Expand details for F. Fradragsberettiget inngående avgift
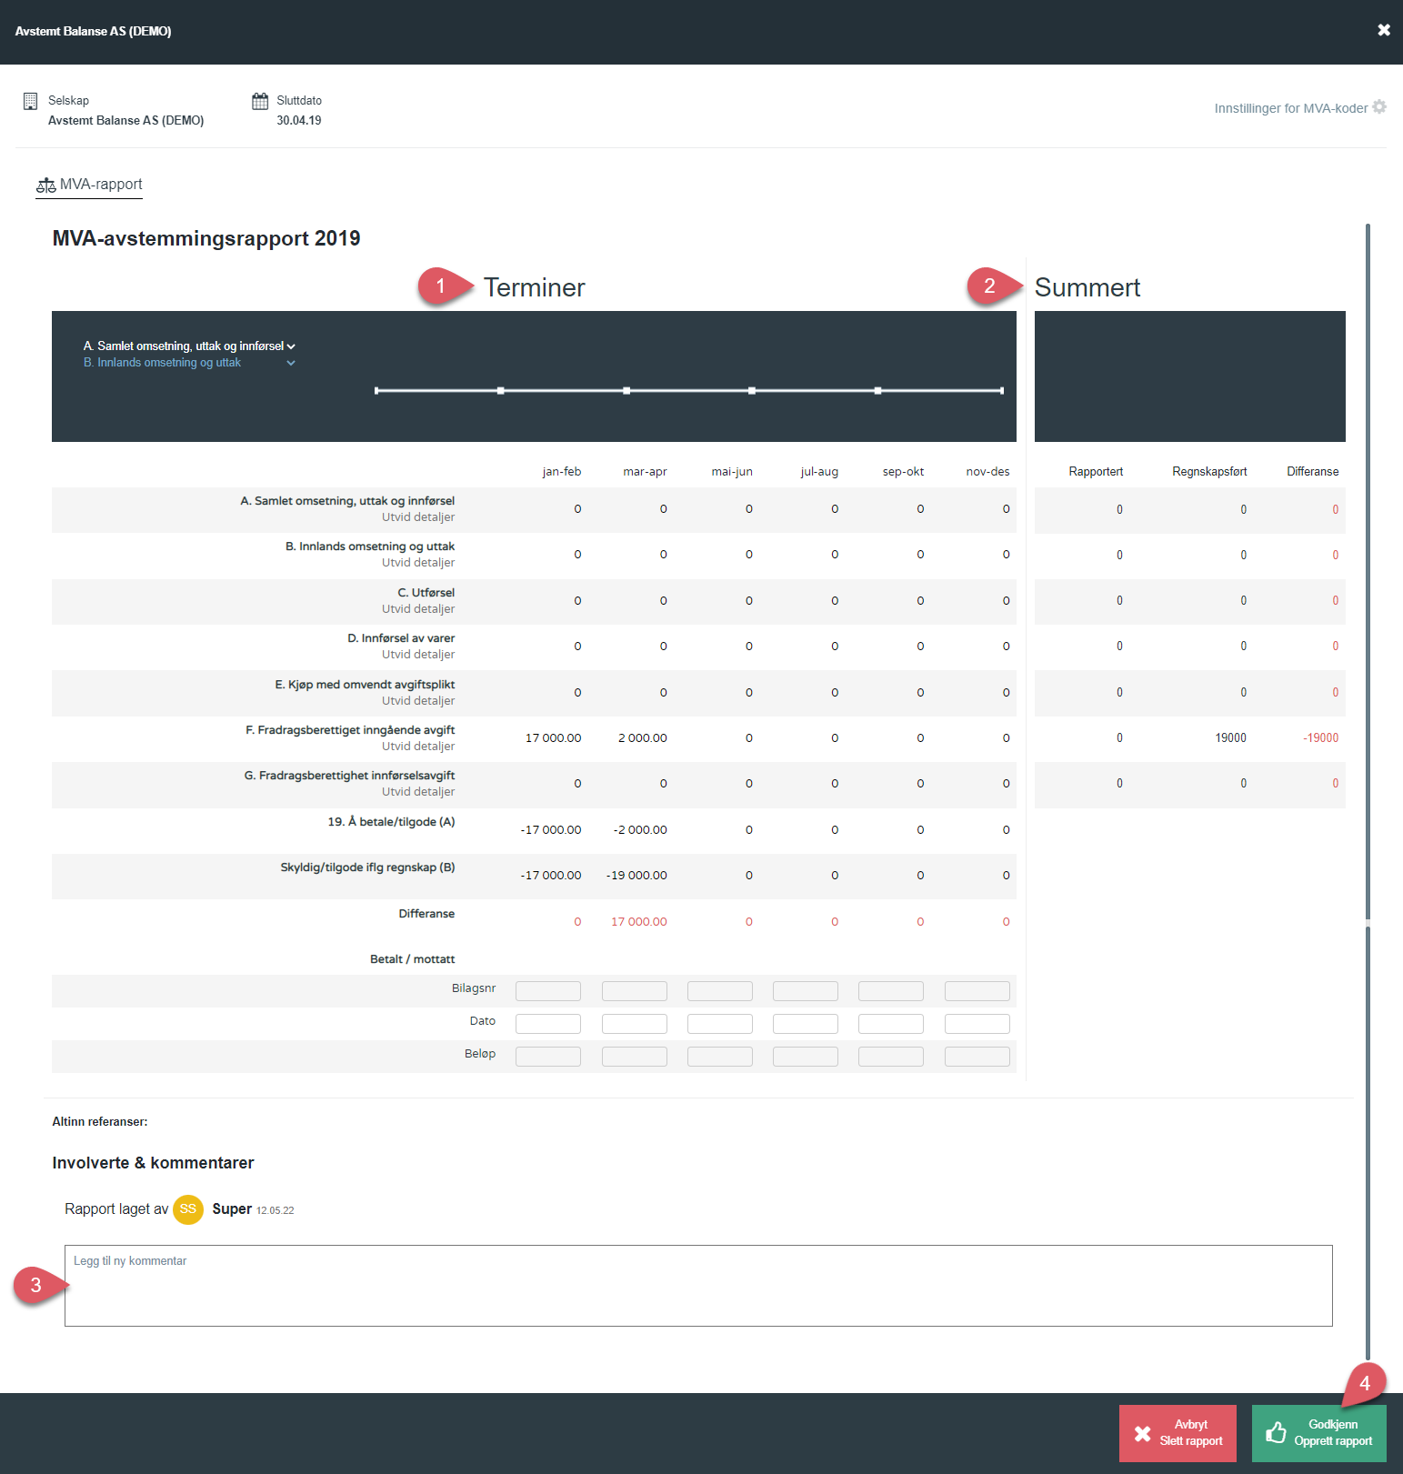Image resolution: width=1403 pixels, height=1474 pixels. pos(417,747)
